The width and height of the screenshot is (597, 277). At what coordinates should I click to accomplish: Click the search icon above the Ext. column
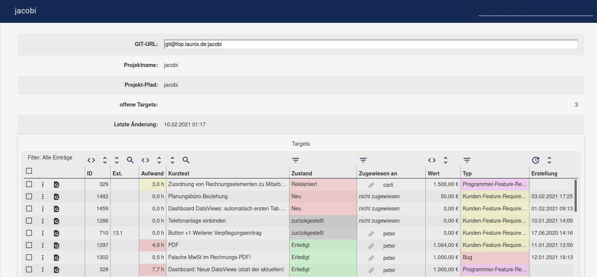coord(130,160)
